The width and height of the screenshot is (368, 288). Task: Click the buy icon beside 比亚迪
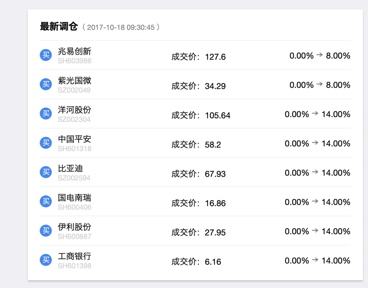point(46,172)
